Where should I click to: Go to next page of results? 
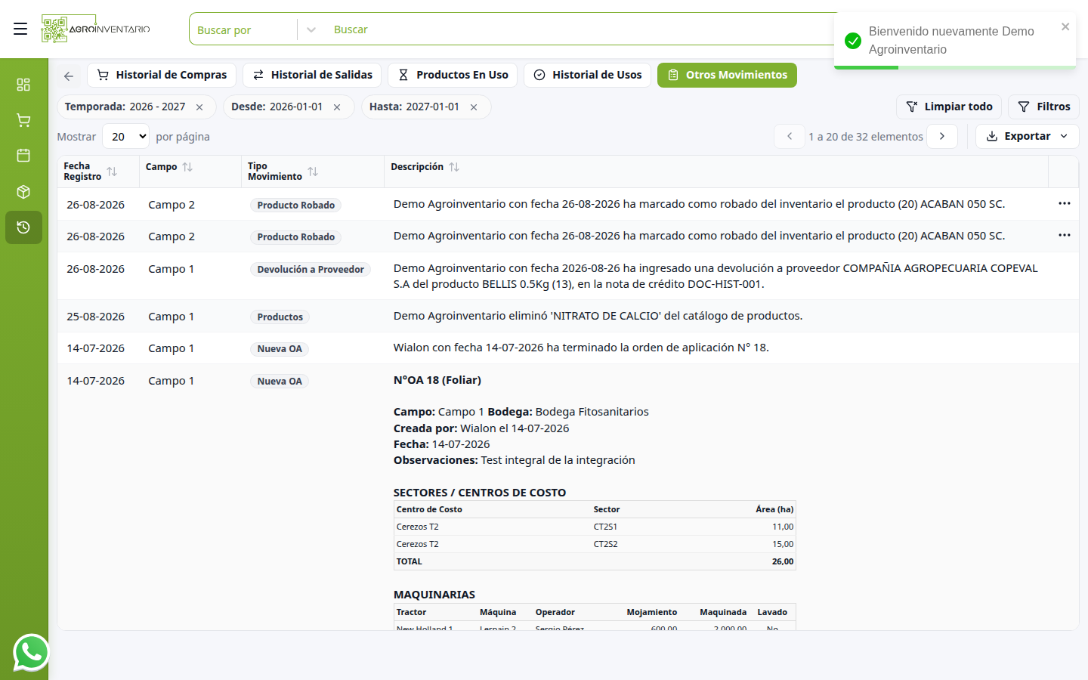point(942,137)
